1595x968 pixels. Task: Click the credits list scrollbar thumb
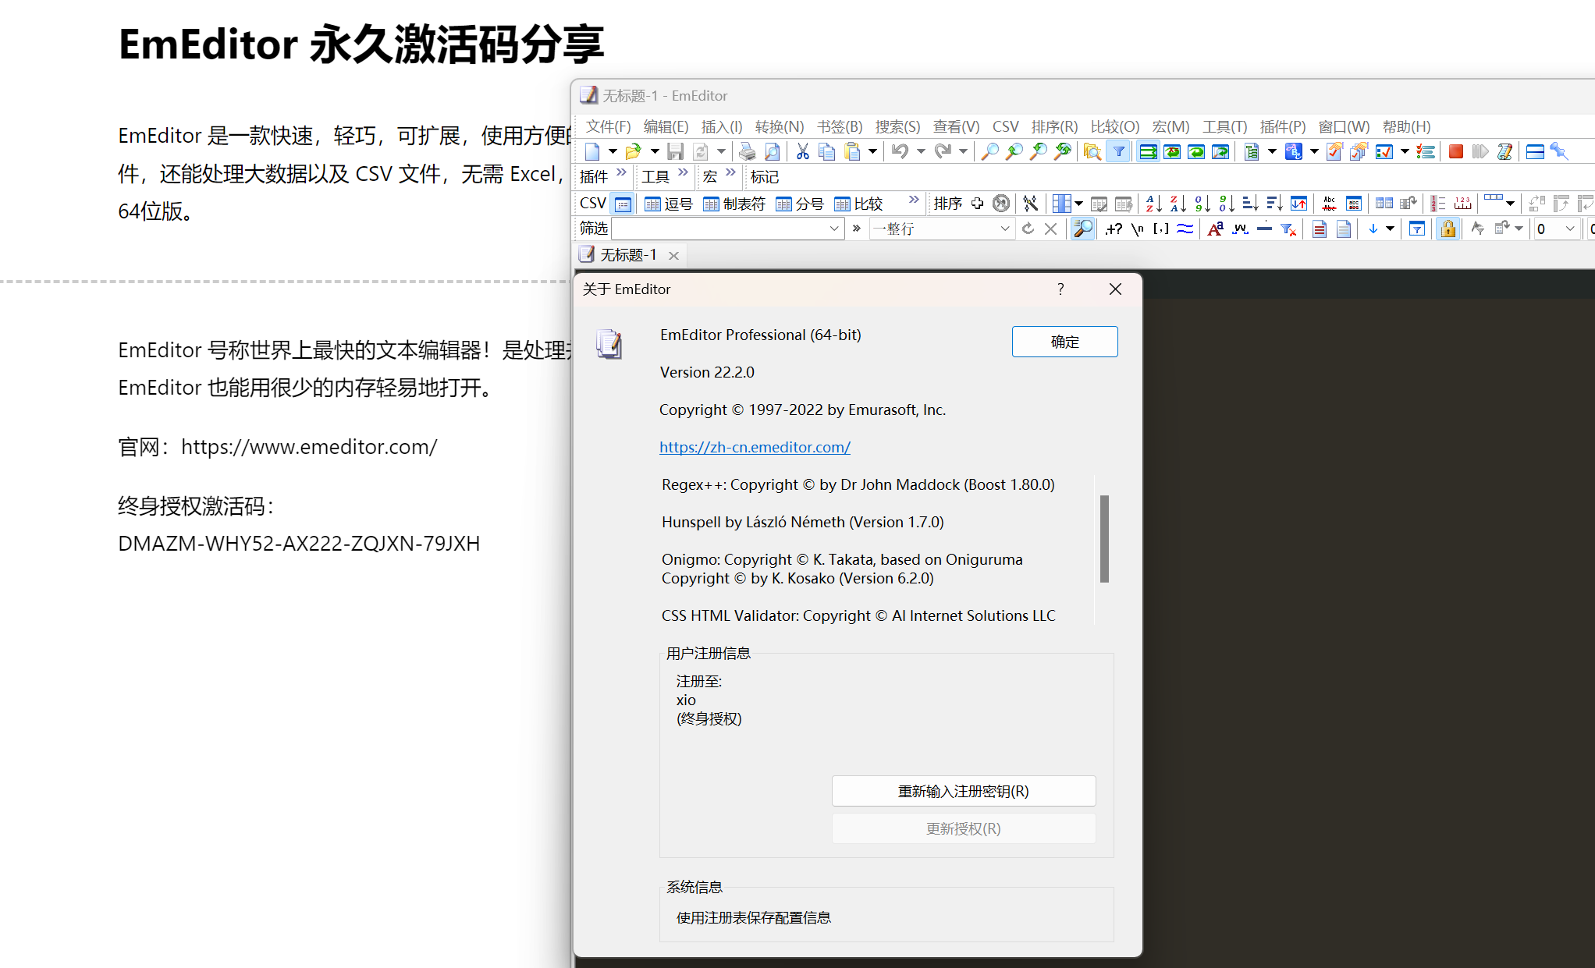(x=1104, y=539)
